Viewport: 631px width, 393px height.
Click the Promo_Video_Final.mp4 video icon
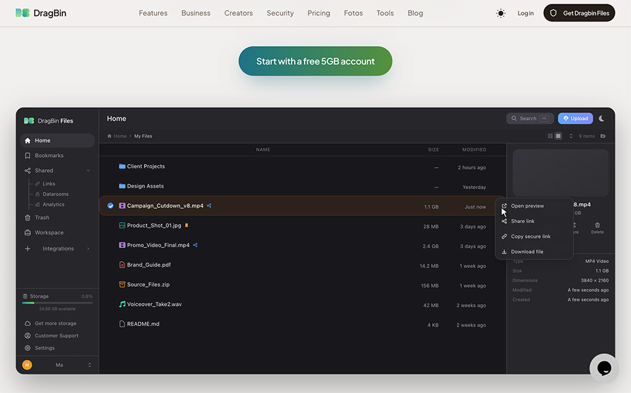pos(122,245)
